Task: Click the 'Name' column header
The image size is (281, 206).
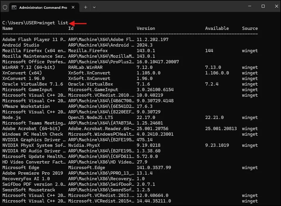Action: 8,28
